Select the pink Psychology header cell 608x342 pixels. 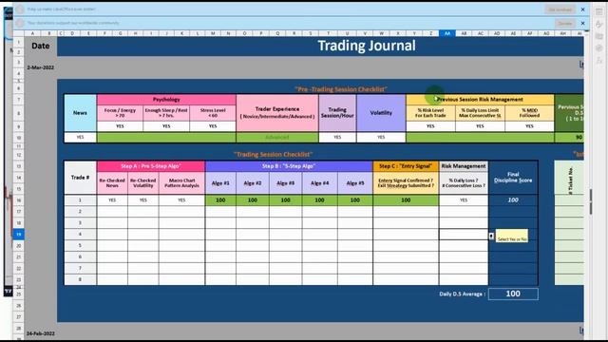[166, 100]
